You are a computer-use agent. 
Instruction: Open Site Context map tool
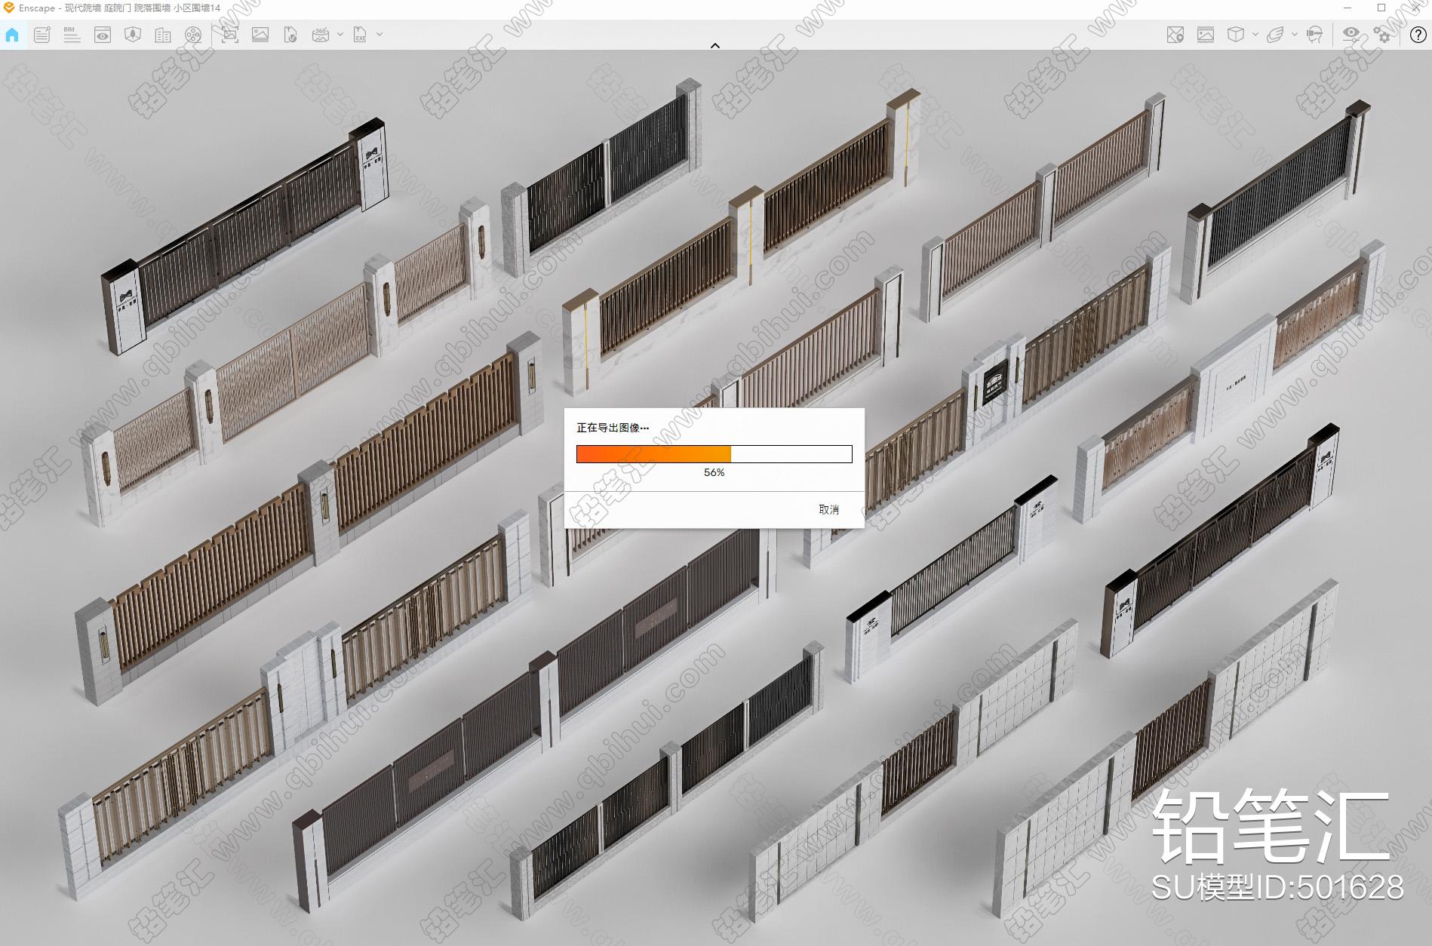[x=133, y=35]
